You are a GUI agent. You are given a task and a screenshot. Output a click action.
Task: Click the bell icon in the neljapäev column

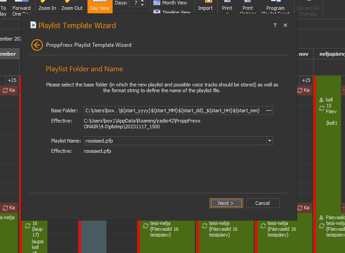click(321, 100)
